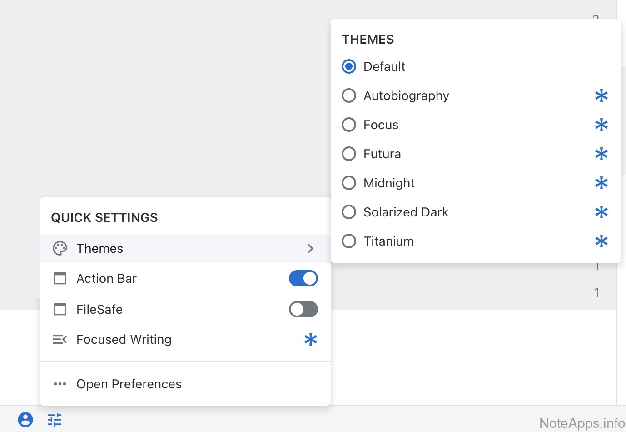Click the three dots beside Open Preferences
This screenshot has height=432, width=626.
[x=60, y=384]
